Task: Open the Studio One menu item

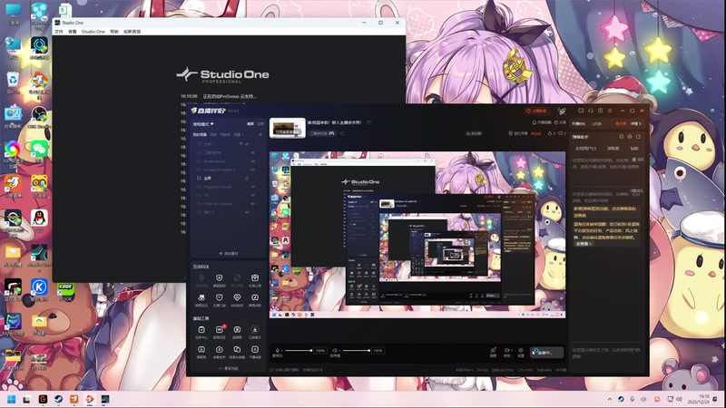Action: point(93,32)
